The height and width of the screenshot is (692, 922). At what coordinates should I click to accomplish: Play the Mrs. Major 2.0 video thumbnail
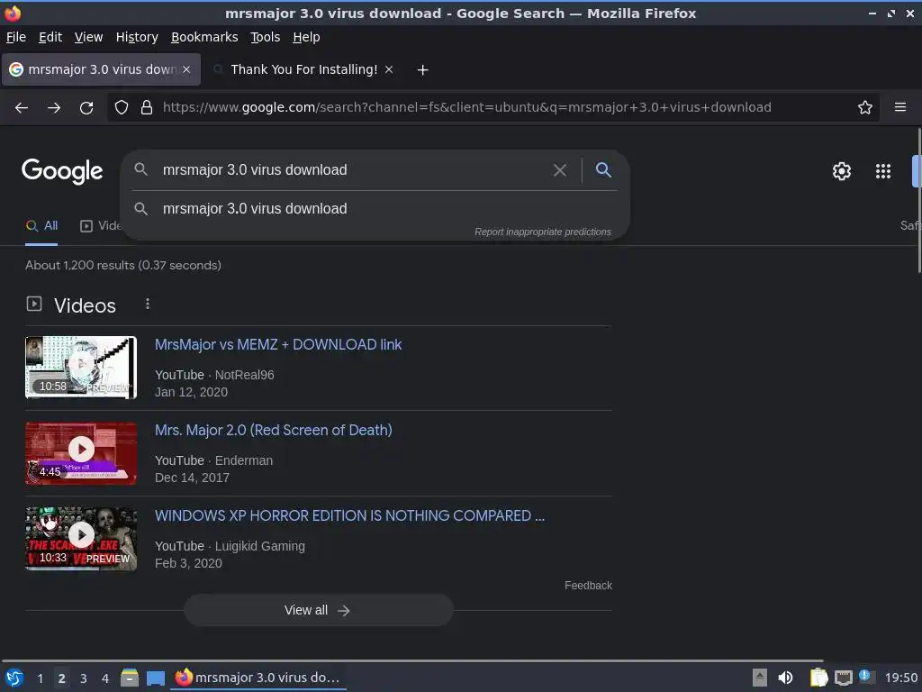81,453
